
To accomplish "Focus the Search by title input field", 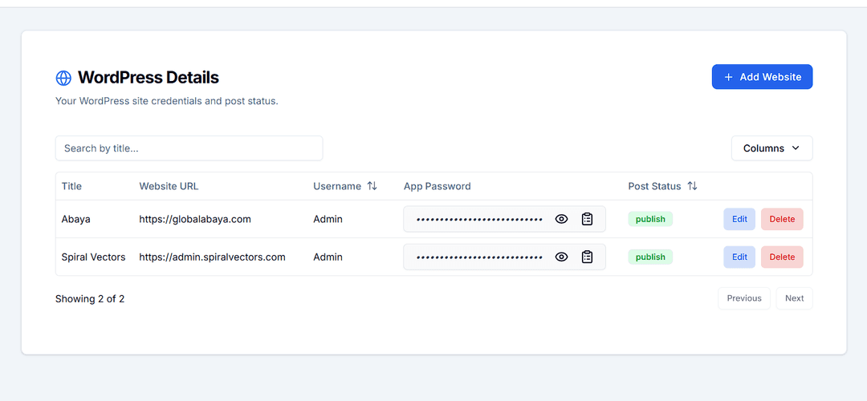I will pos(189,148).
